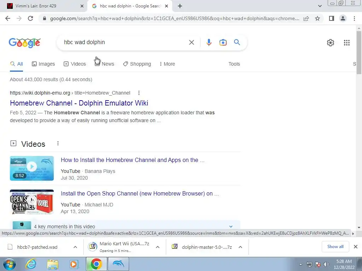Switch to Images results
The width and height of the screenshot is (362, 271).
pos(43,64)
